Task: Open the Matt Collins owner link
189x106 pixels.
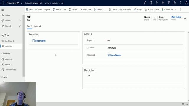Action: coord(176,17)
